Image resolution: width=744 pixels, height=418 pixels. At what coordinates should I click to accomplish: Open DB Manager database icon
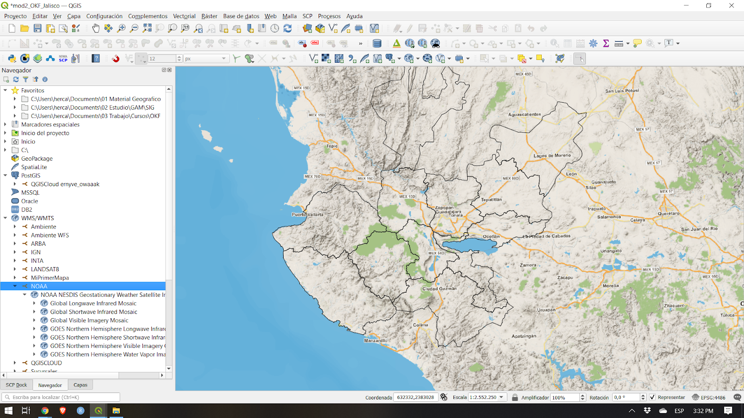click(x=377, y=43)
